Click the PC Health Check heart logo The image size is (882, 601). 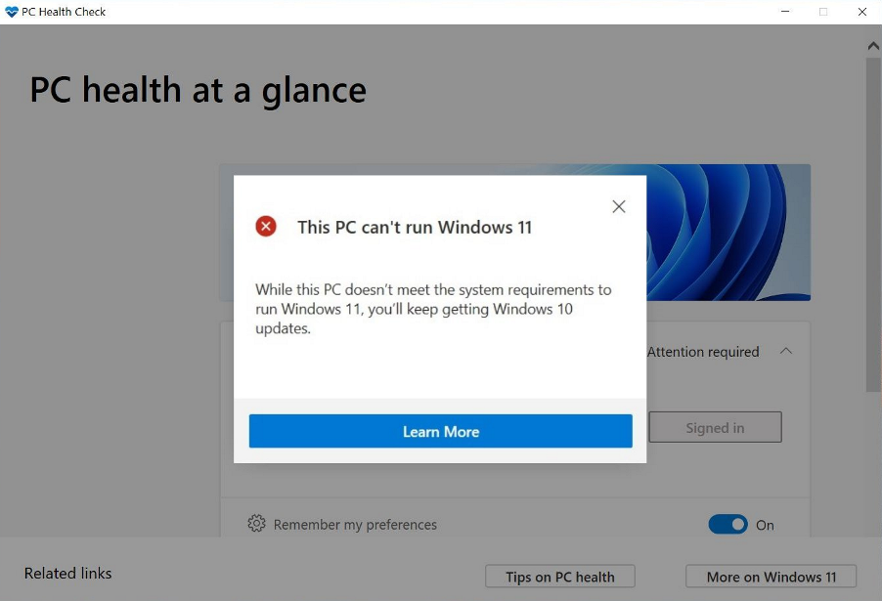(x=11, y=11)
